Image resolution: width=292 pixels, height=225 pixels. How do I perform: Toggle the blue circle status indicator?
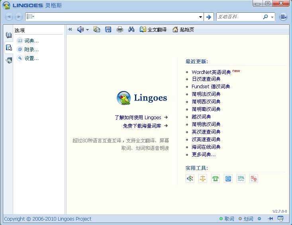click(x=259, y=219)
